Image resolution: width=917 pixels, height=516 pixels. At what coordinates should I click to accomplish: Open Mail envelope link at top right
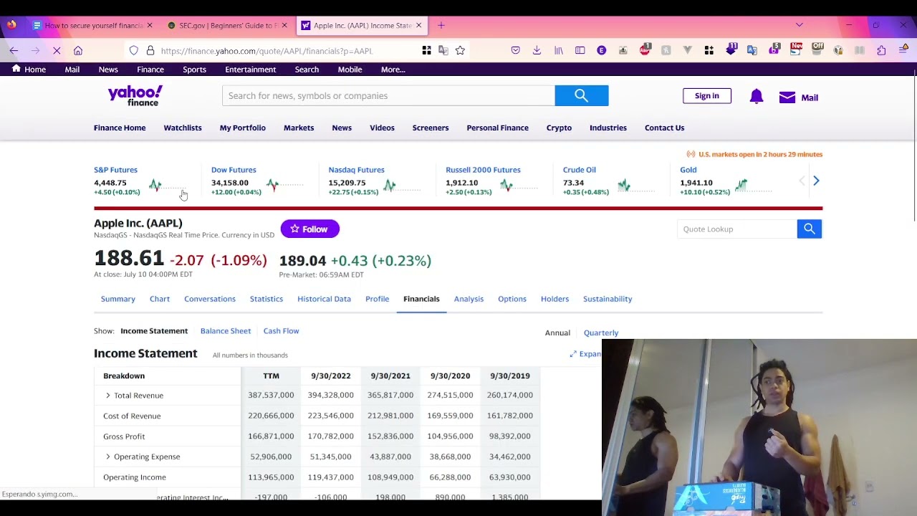[798, 97]
